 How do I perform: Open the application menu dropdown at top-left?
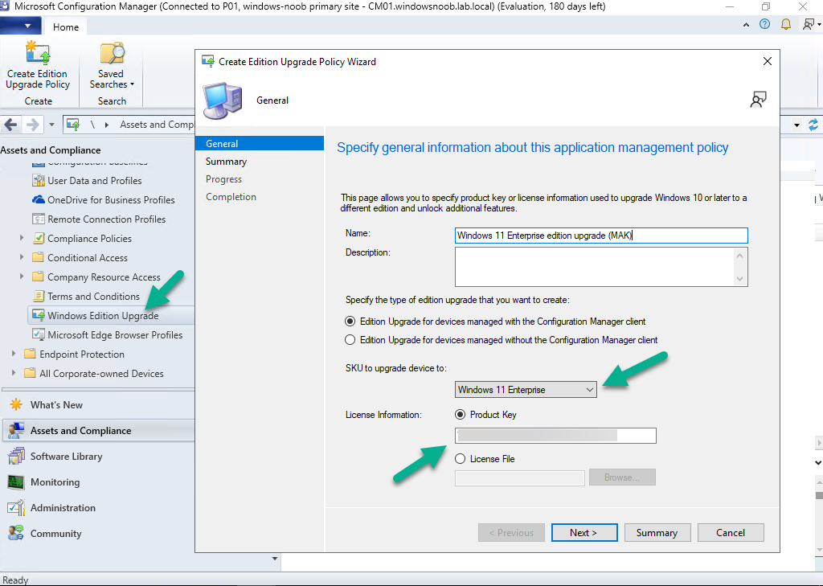point(20,26)
